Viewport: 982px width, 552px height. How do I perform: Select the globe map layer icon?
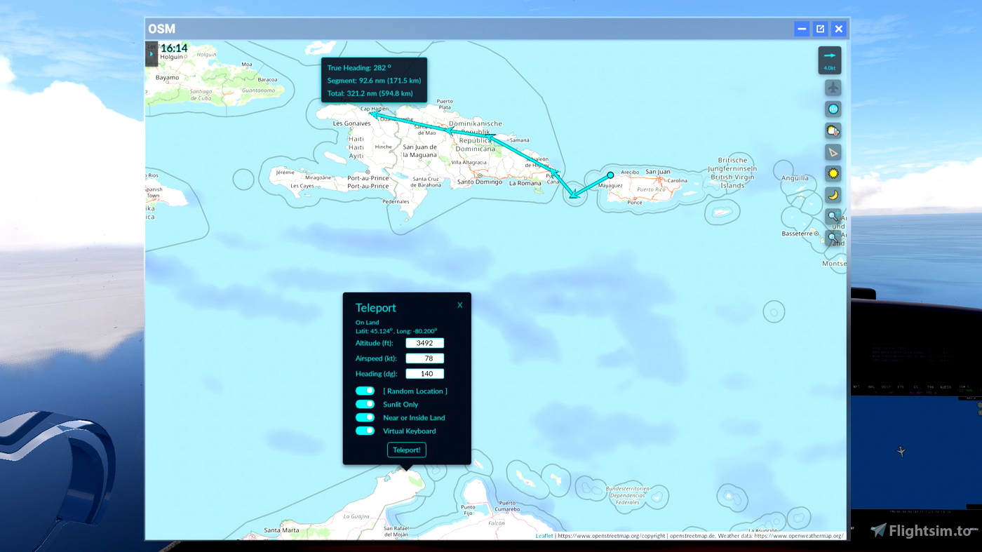coord(833,109)
